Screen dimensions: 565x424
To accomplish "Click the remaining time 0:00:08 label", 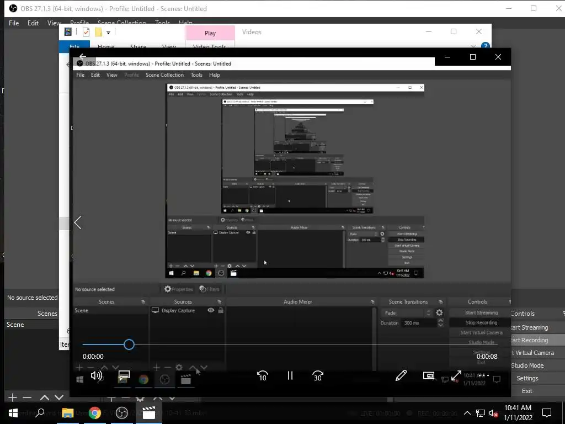I will pos(487,357).
